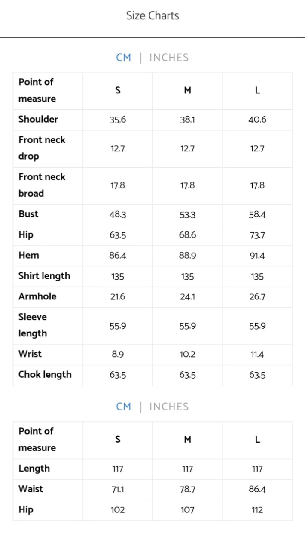Select the S column header in first table

coord(118,91)
